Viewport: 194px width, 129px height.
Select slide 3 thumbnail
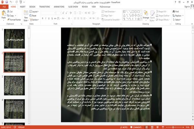pos(14,86)
